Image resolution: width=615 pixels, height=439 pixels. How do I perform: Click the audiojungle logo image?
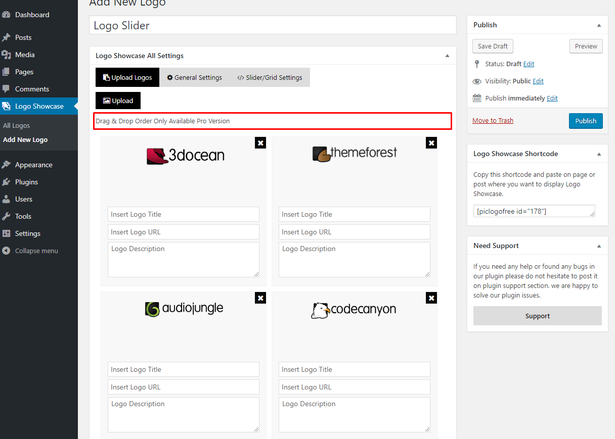tap(184, 309)
